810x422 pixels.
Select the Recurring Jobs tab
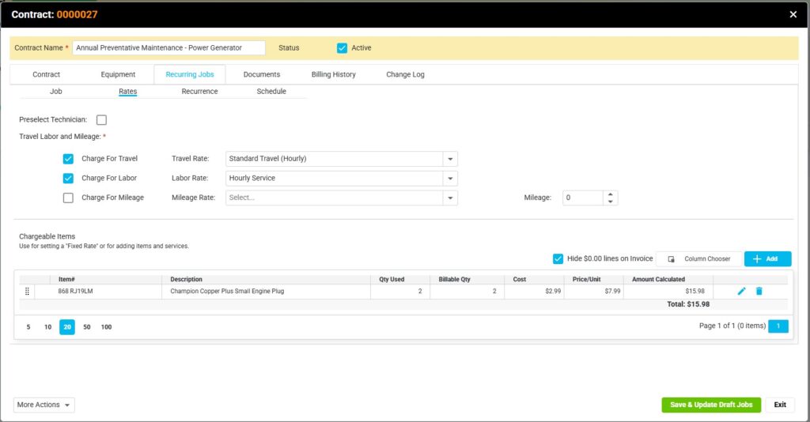coord(190,74)
